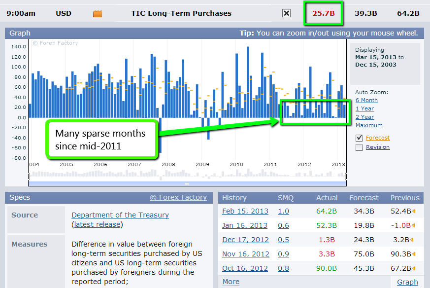Open the Department of the Treasury source page

(120, 215)
